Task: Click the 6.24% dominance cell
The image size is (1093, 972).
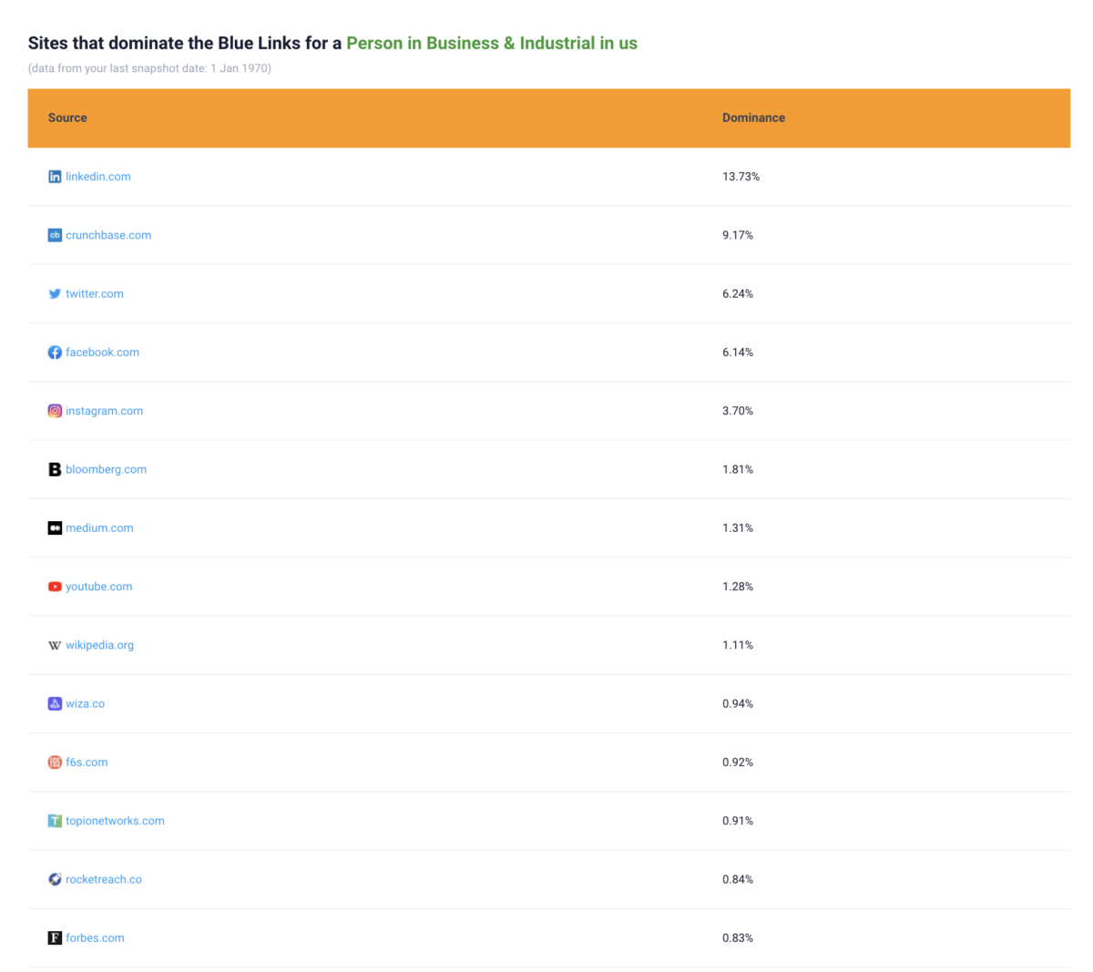Action: (738, 293)
